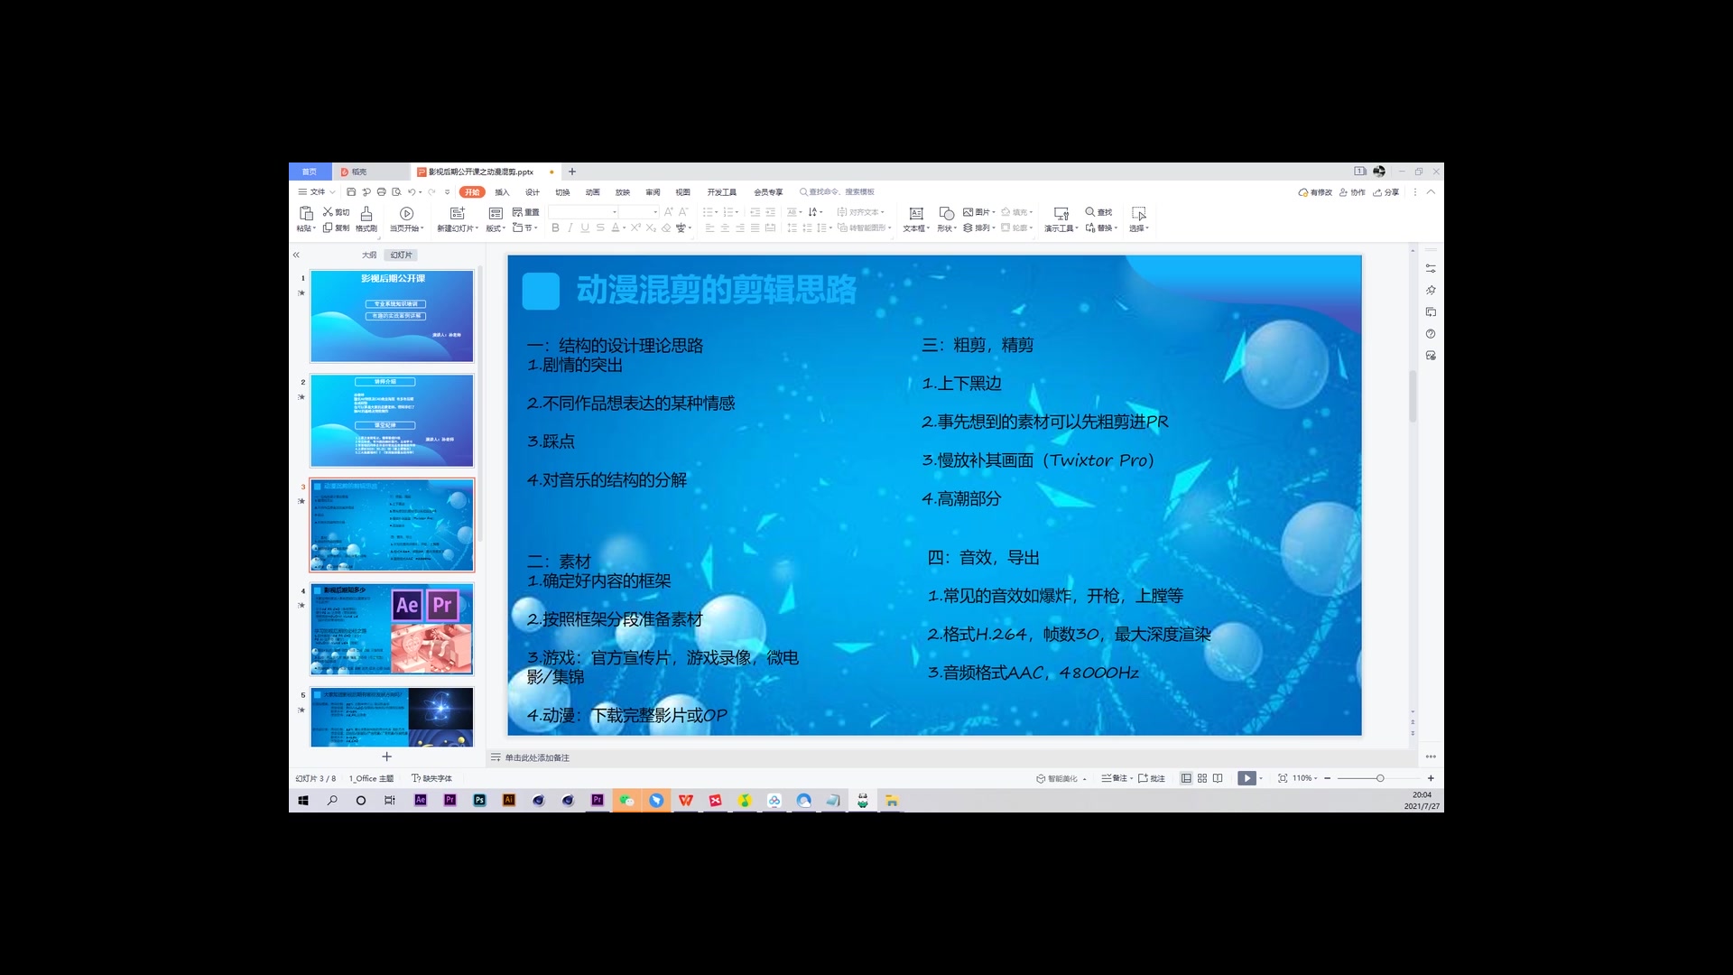Expand the 文件 File menu arrow
Screen dimensions: 1733x975
coord(332,192)
